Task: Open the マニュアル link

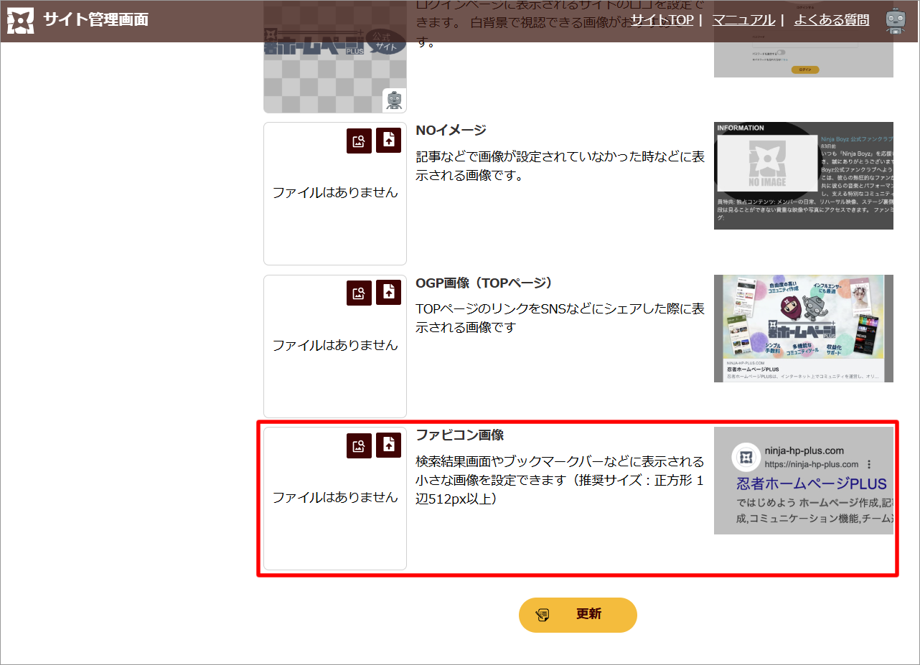Action: (743, 20)
